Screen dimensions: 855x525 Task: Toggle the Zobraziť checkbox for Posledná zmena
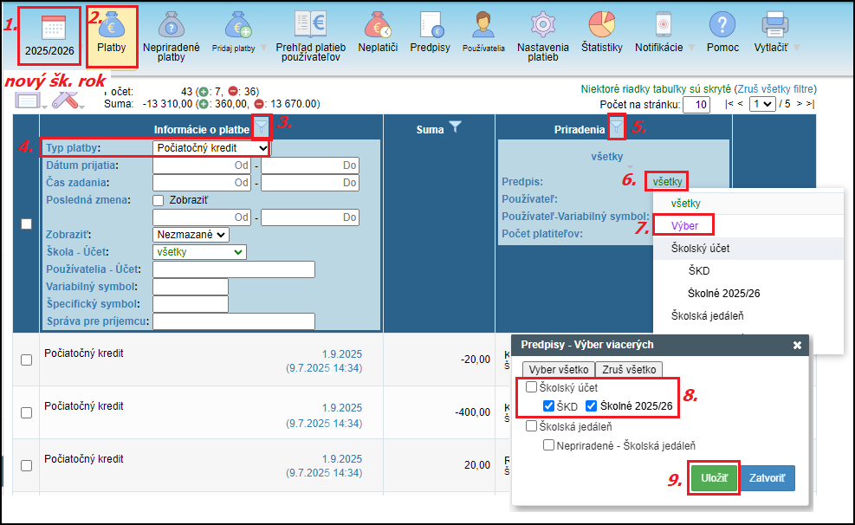159,200
